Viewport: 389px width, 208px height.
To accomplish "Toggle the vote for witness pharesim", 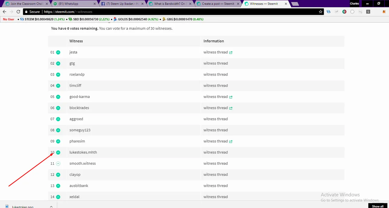I will coord(58,141).
